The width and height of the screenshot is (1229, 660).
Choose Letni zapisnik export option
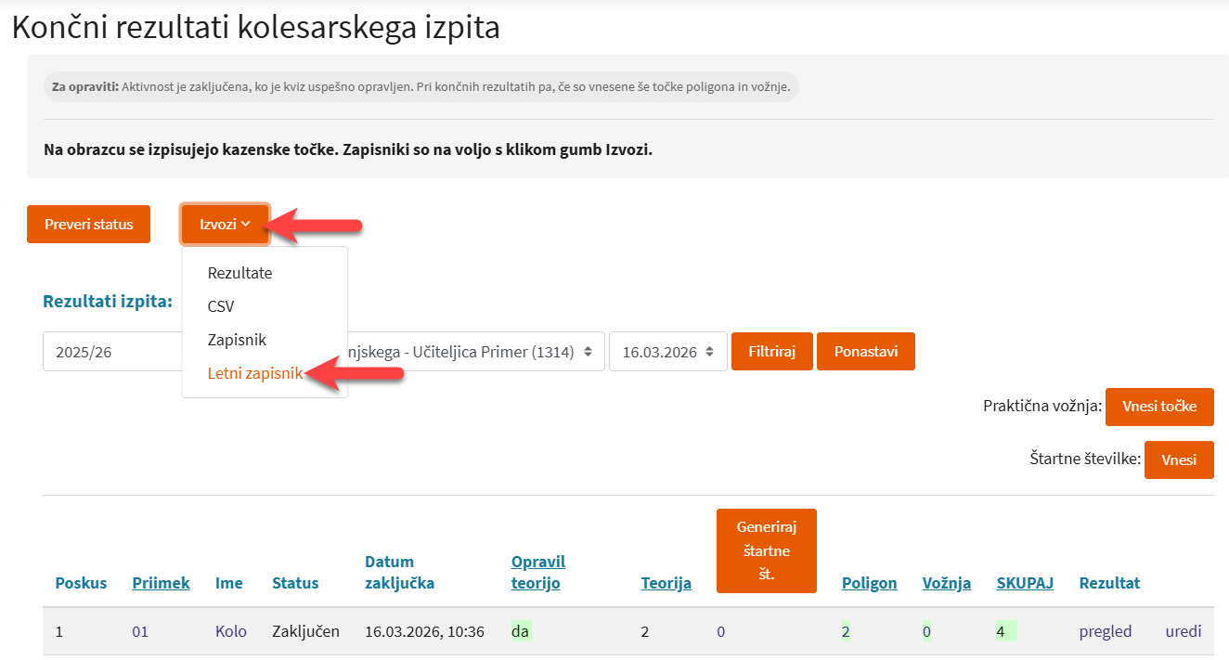254,373
